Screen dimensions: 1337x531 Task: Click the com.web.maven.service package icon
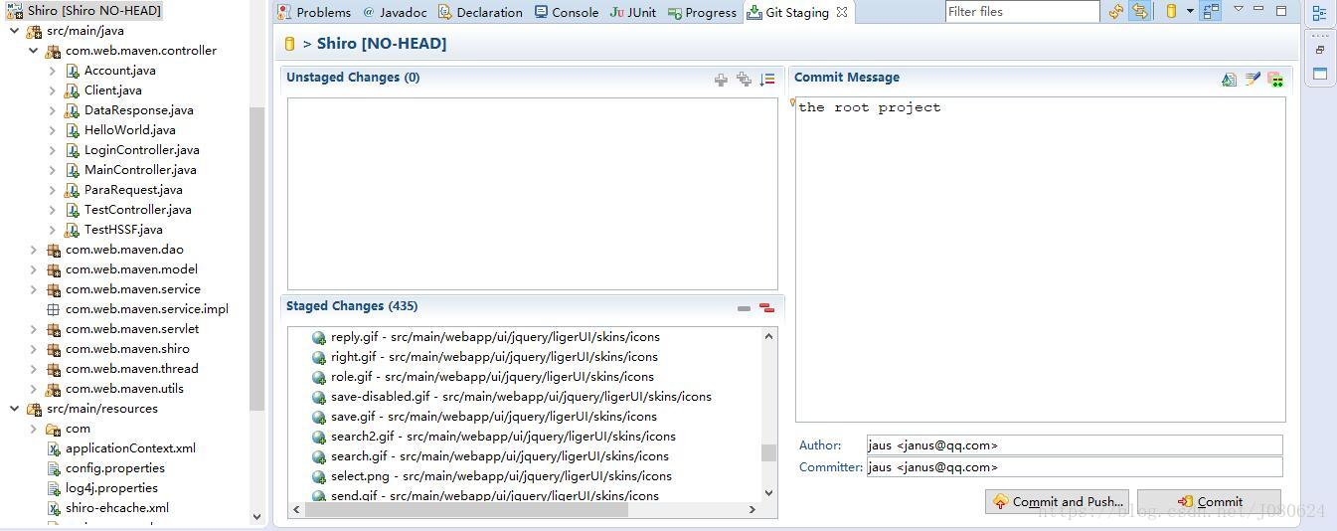click(x=54, y=289)
